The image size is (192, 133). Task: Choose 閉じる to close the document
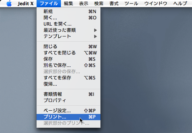[x=69, y=47]
